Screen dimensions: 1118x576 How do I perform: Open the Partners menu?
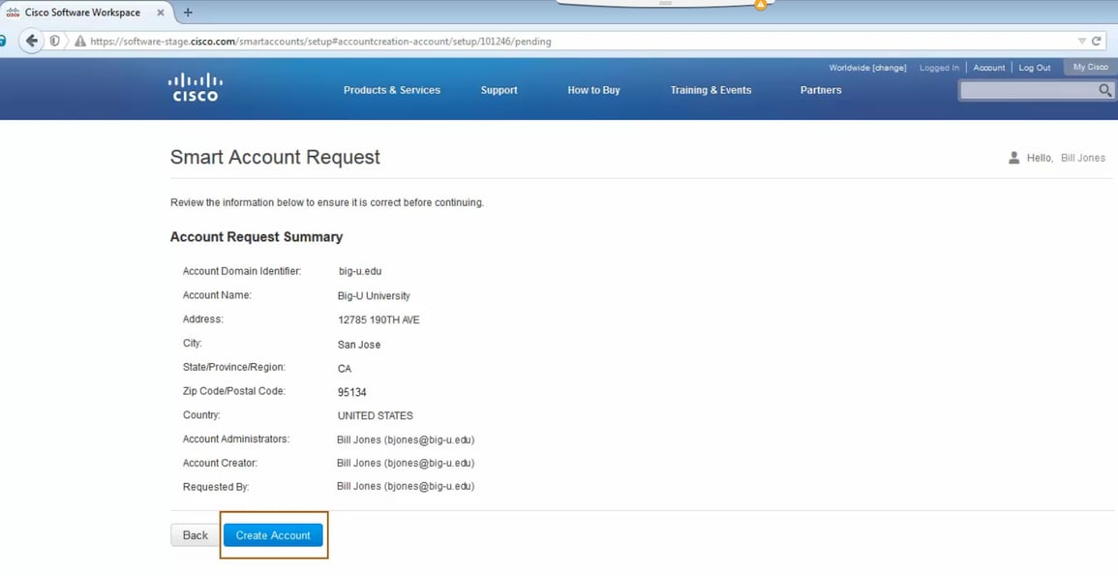click(820, 89)
